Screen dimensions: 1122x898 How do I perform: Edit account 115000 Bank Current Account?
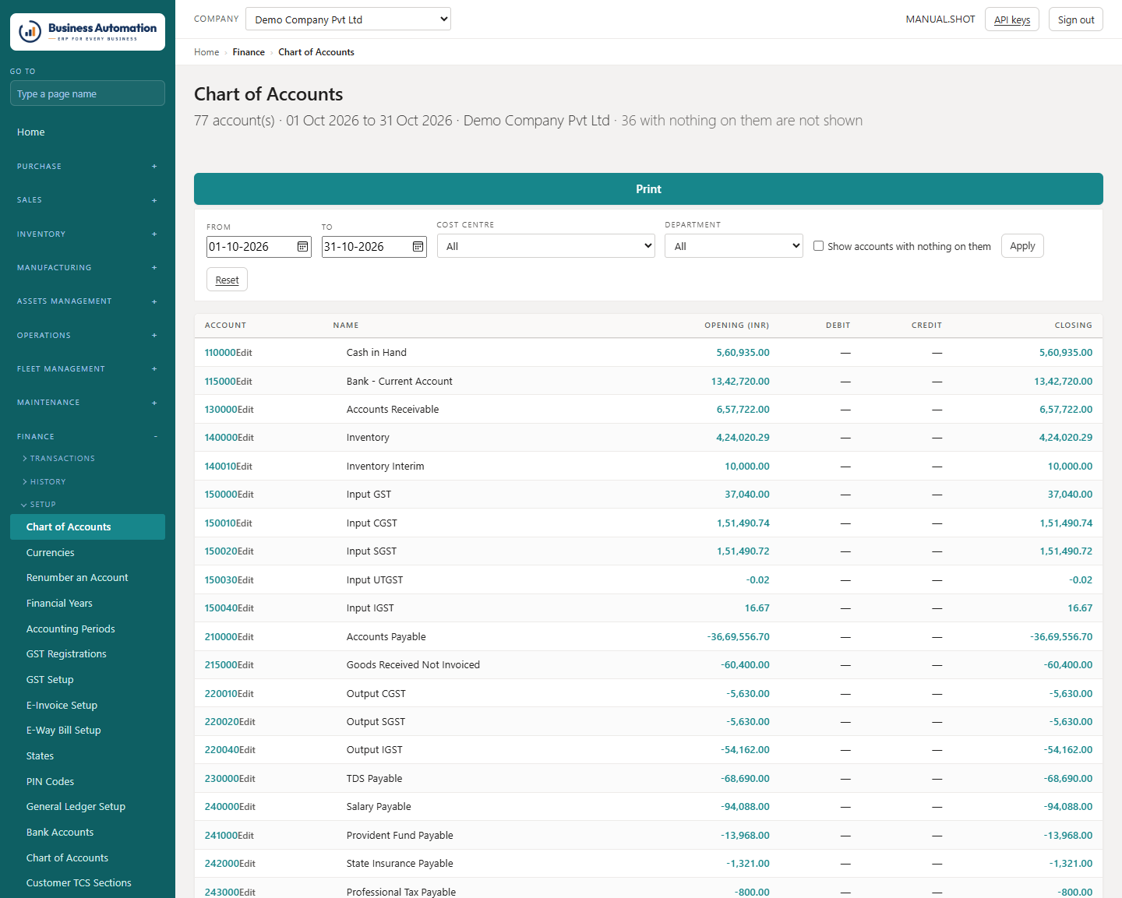244,382
